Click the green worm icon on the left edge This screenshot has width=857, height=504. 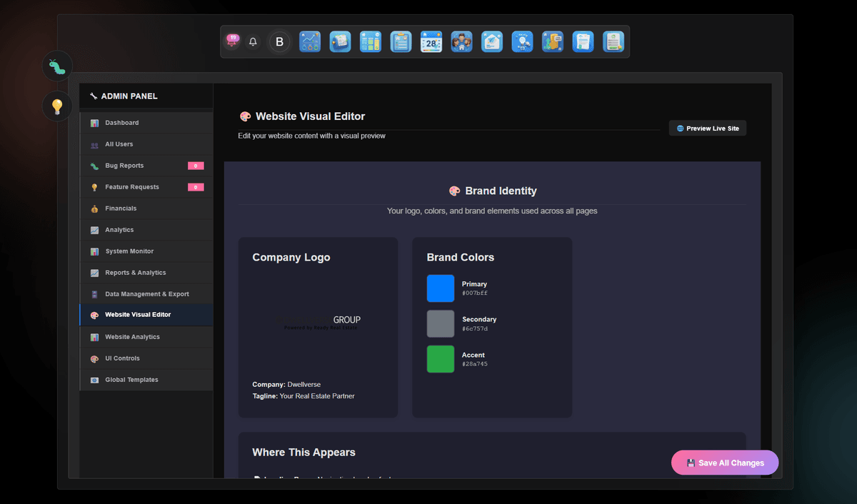click(56, 66)
